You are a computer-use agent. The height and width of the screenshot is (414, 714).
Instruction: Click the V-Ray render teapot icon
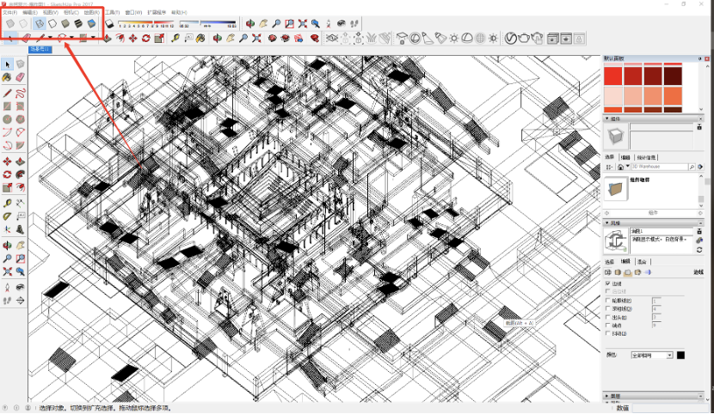tap(524, 38)
